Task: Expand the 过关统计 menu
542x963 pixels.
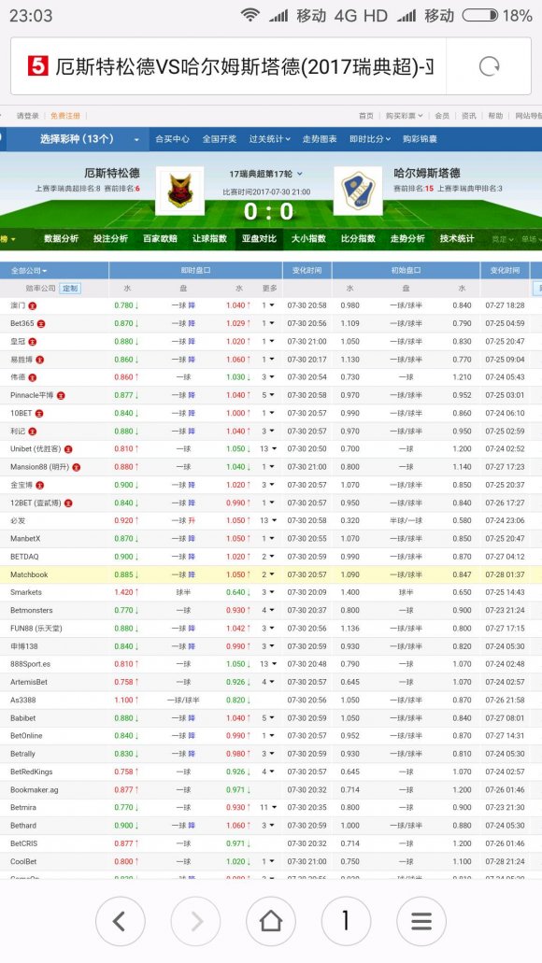Action: tap(269, 139)
